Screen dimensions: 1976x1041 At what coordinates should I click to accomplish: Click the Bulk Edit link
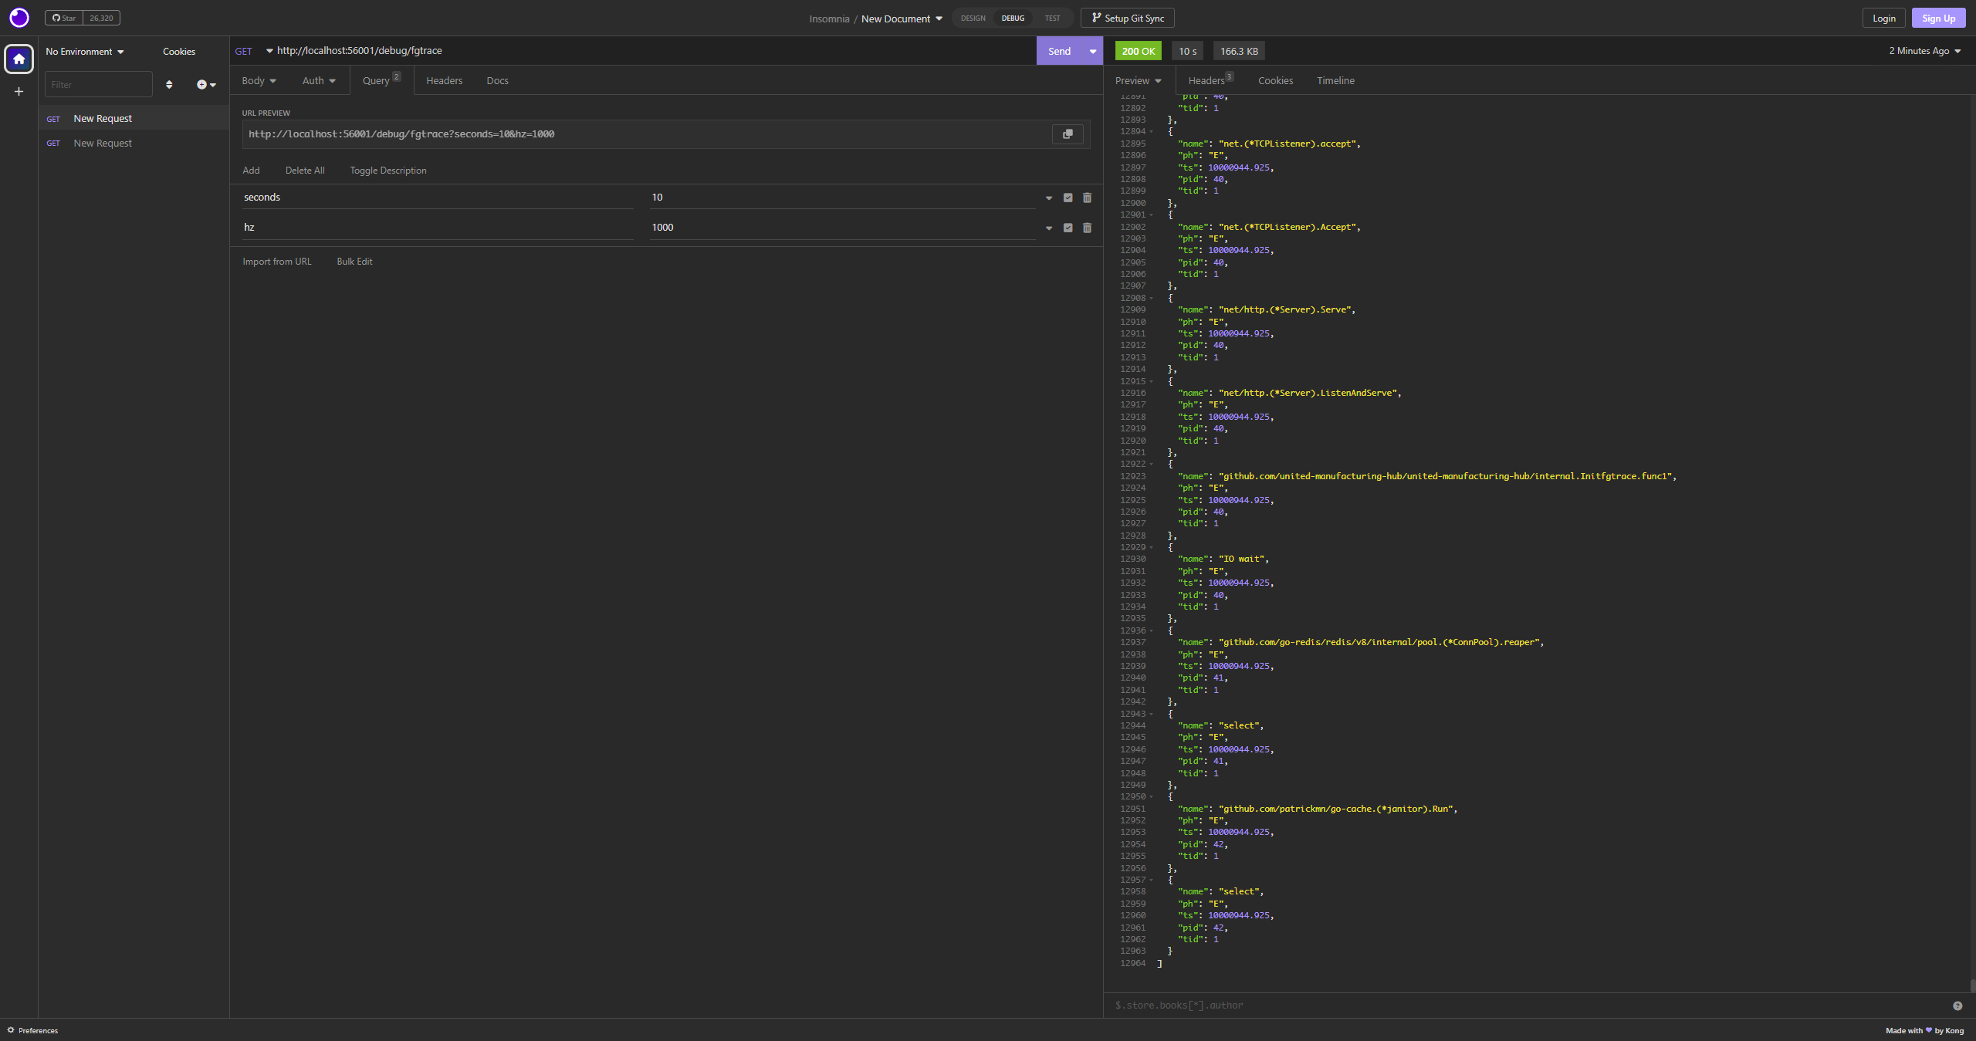354,262
